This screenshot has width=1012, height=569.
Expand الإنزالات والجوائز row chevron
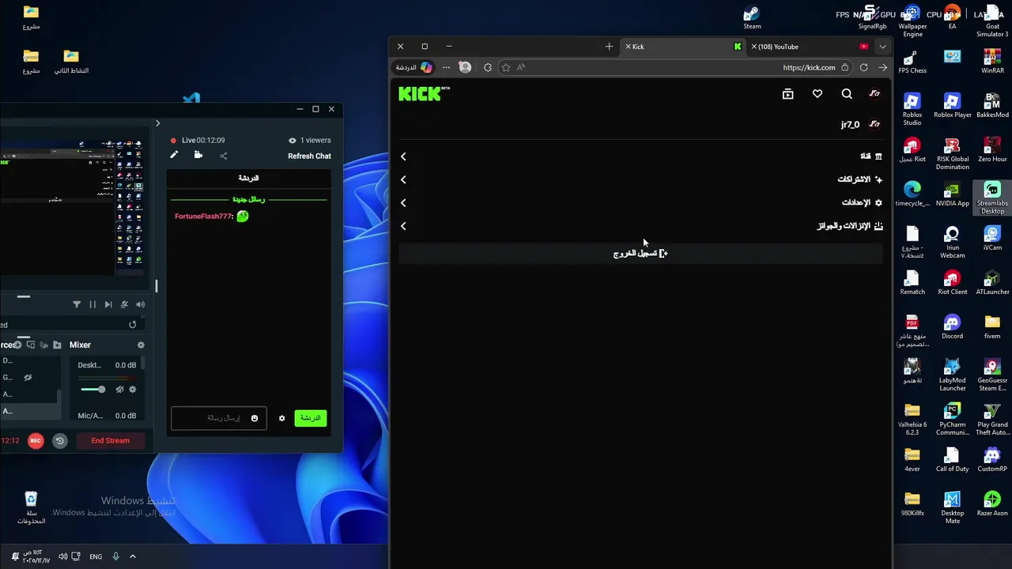coord(403,226)
